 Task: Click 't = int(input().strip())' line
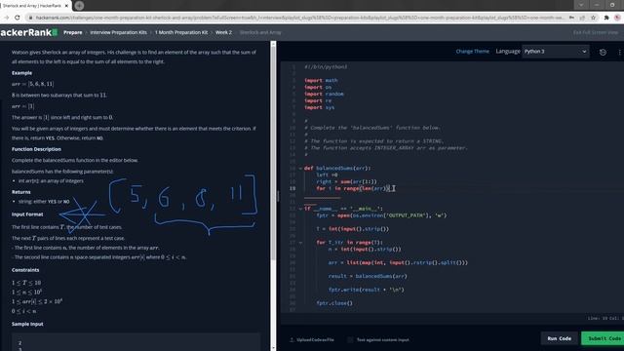click(352, 229)
